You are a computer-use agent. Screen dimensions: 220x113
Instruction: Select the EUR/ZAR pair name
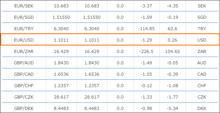pyautogui.click(x=24, y=51)
